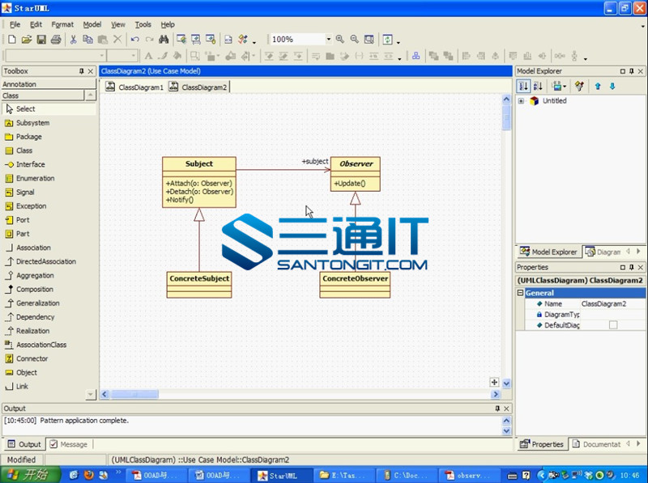Click the Save icon in toolbar
The height and width of the screenshot is (483, 648).
click(x=41, y=40)
